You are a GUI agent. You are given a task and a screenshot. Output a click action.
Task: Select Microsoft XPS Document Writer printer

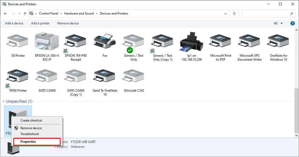(x=250, y=41)
